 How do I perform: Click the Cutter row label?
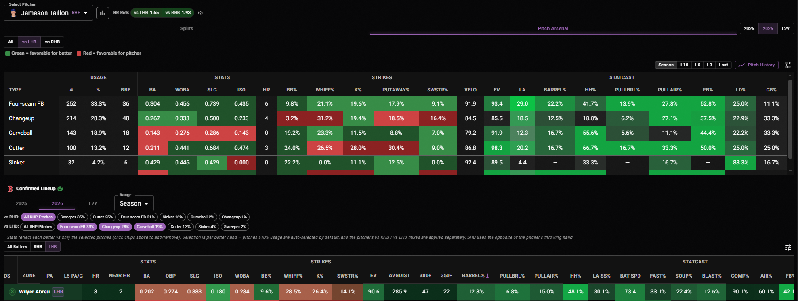click(x=16, y=148)
